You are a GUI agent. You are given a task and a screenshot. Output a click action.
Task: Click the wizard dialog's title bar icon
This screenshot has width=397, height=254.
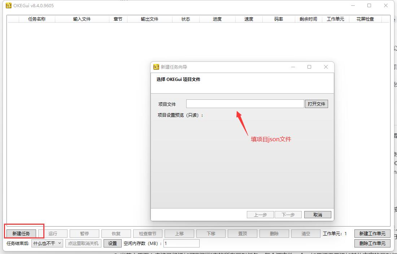click(156, 67)
